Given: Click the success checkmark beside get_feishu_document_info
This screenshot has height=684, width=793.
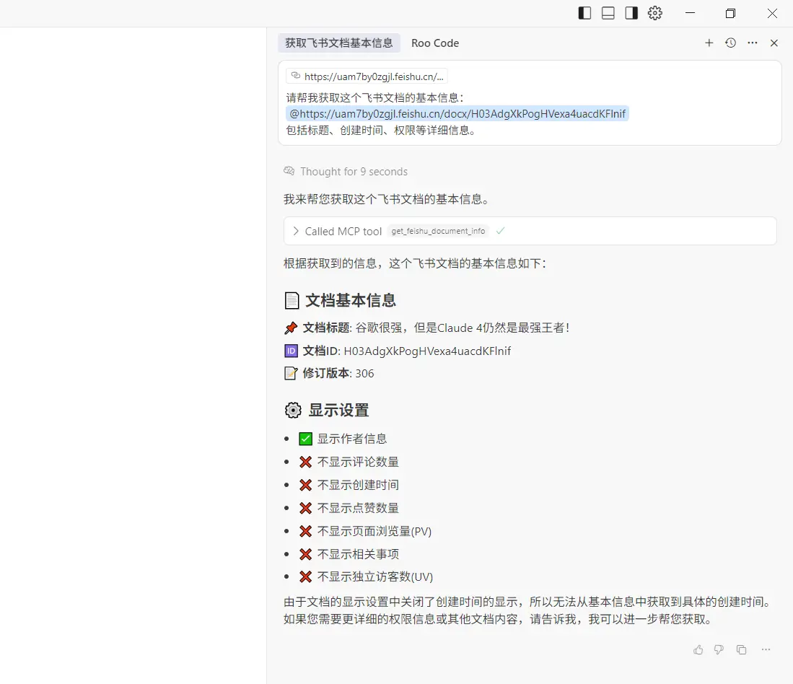Looking at the screenshot, I should click(501, 231).
